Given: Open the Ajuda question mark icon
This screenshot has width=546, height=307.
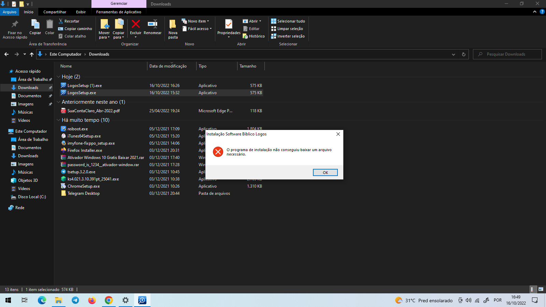Looking at the screenshot, I should click(x=542, y=12).
